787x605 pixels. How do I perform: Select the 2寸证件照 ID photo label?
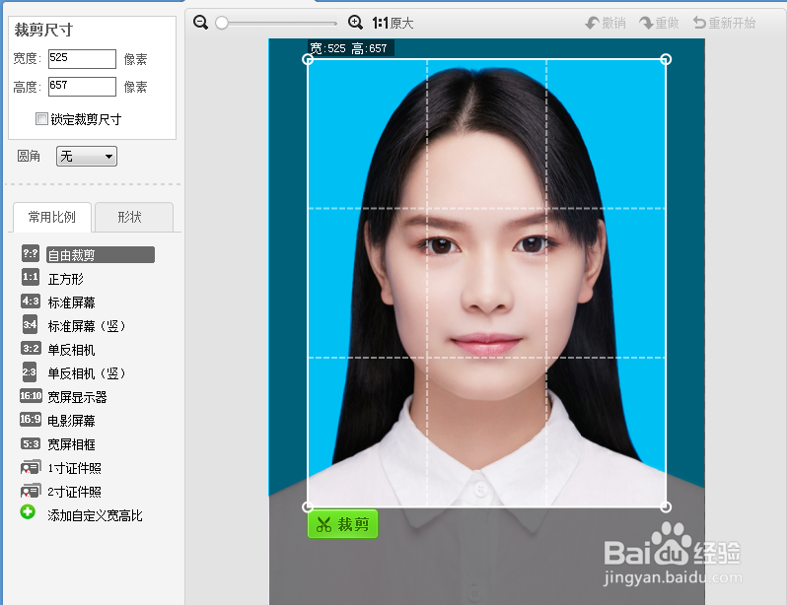click(74, 492)
